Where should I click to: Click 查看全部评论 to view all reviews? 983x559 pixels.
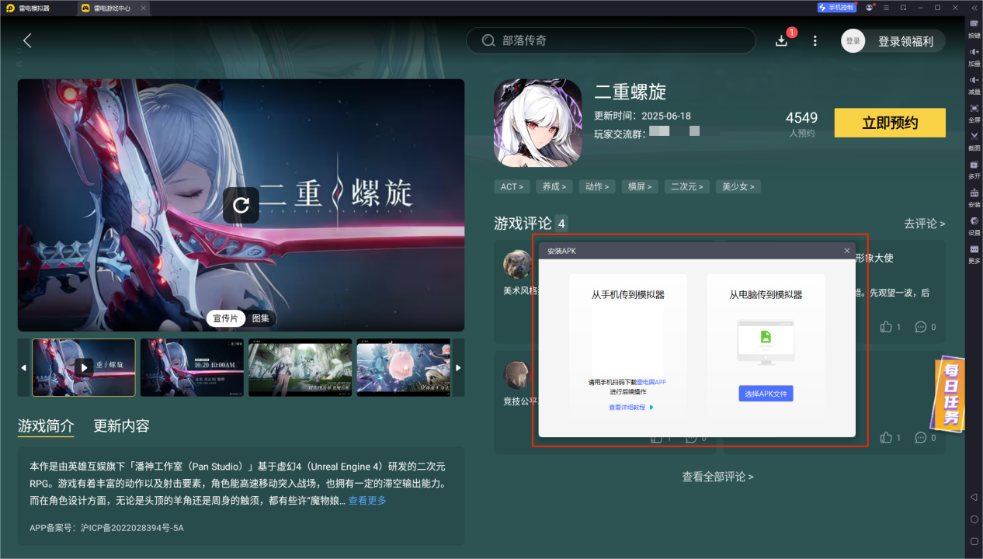717,477
